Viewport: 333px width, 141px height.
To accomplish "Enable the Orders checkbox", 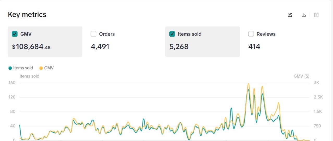I will click(x=94, y=34).
